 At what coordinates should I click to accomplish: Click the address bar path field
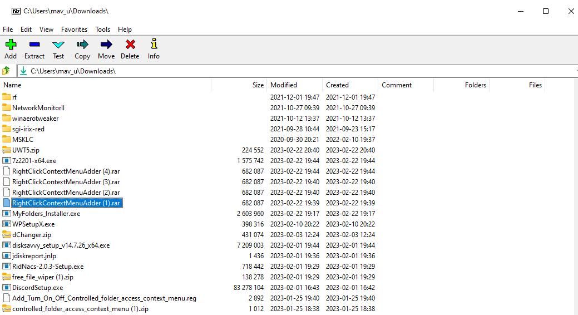pyautogui.click(x=297, y=71)
